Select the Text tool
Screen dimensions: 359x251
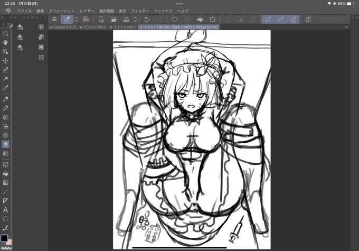(5, 210)
